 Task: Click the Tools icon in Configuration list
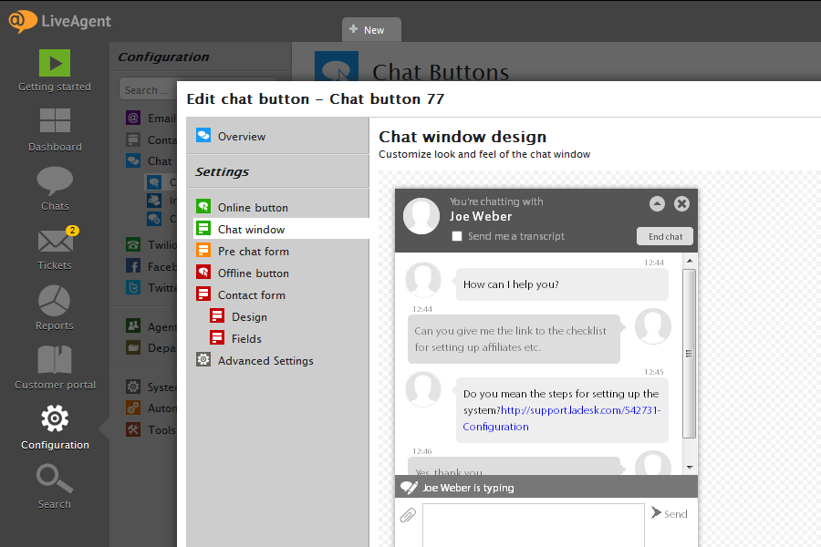[133, 429]
